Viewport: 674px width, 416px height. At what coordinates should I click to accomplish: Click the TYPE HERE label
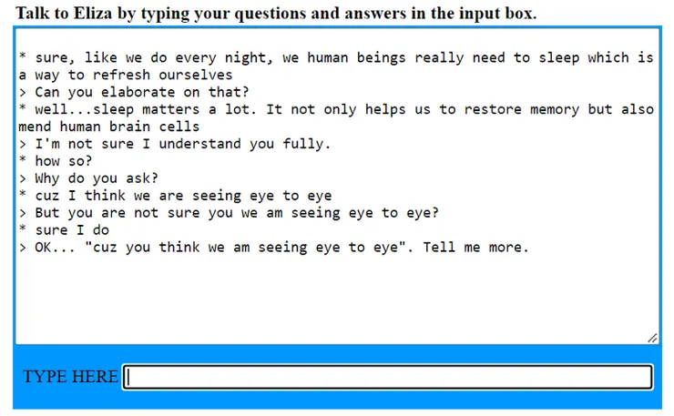coord(70,377)
